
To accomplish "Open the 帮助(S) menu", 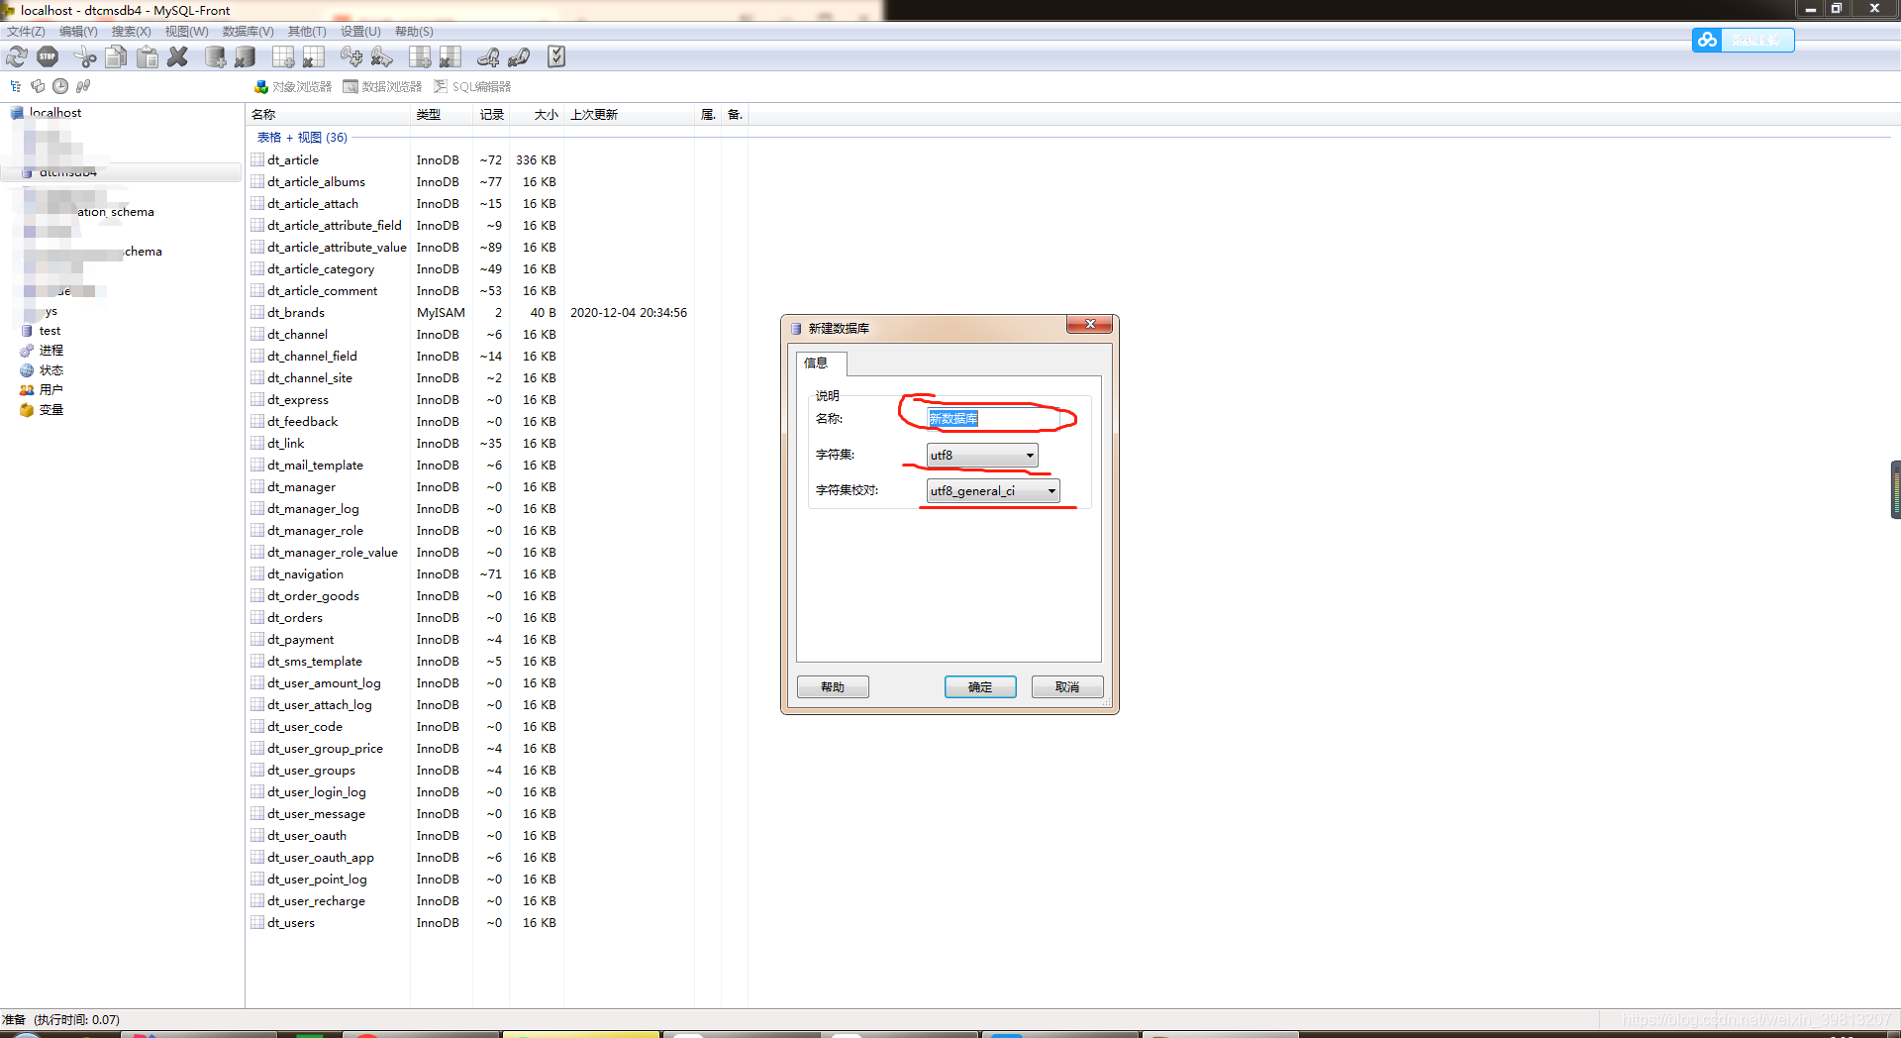I will click(x=414, y=32).
